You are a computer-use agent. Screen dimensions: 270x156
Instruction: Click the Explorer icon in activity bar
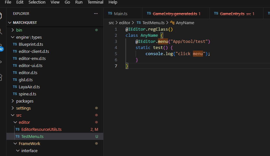pyautogui.click(x=1, y=15)
